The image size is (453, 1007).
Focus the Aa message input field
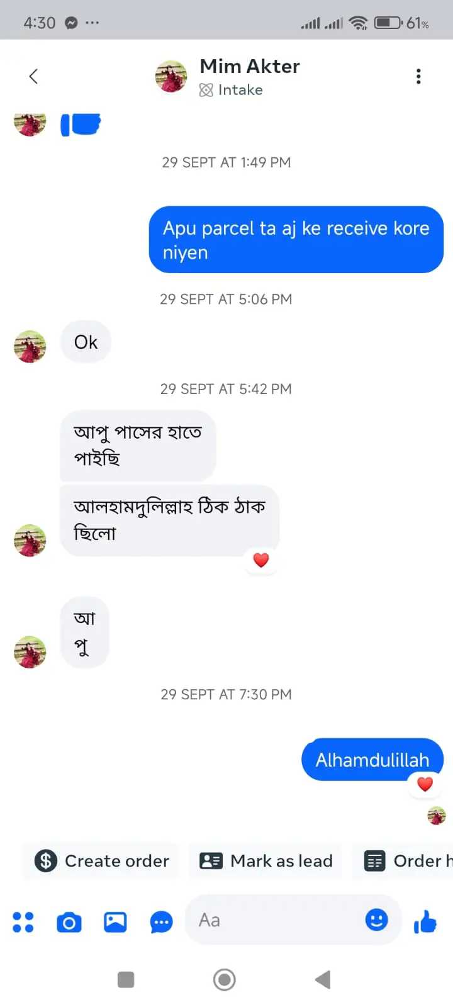pyautogui.click(x=277, y=920)
